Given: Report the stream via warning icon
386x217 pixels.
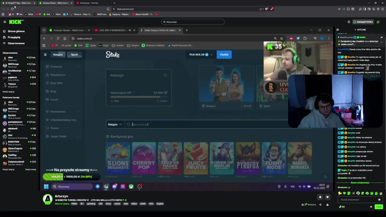Looking at the screenshot, I should (327, 205).
